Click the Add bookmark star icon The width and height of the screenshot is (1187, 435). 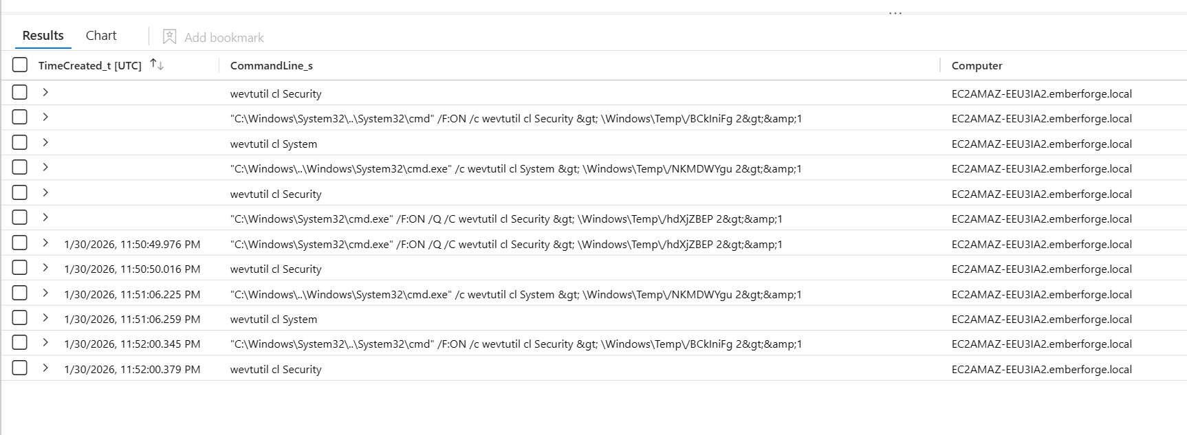click(x=169, y=37)
